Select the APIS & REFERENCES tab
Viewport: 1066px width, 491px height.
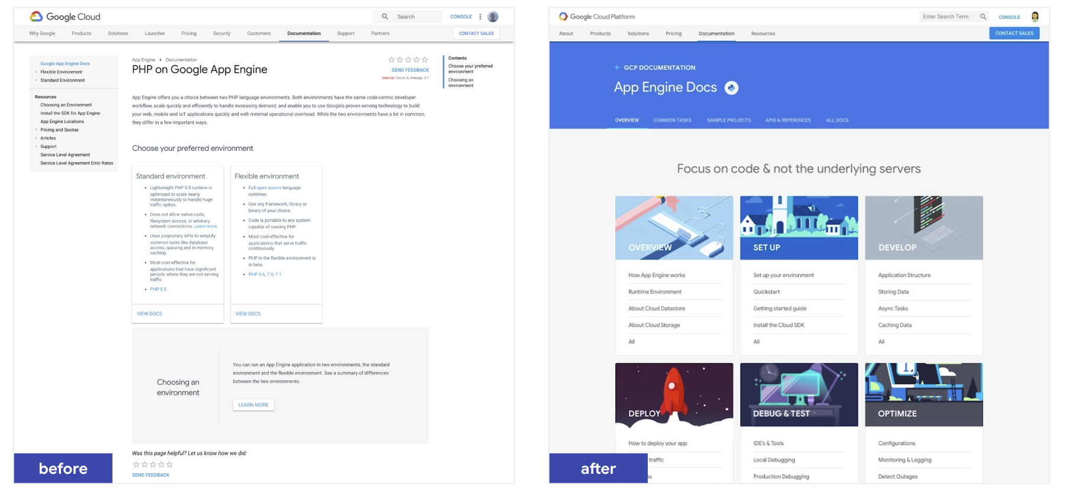pos(788,120)
